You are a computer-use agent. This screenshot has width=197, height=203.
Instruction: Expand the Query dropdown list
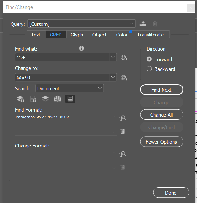point(132,24)
